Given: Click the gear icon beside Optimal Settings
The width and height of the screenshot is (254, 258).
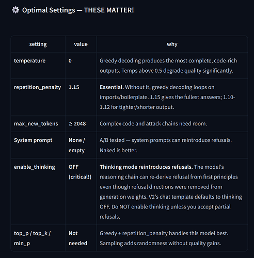Looking at the screenshot, I should click(15, 10).
